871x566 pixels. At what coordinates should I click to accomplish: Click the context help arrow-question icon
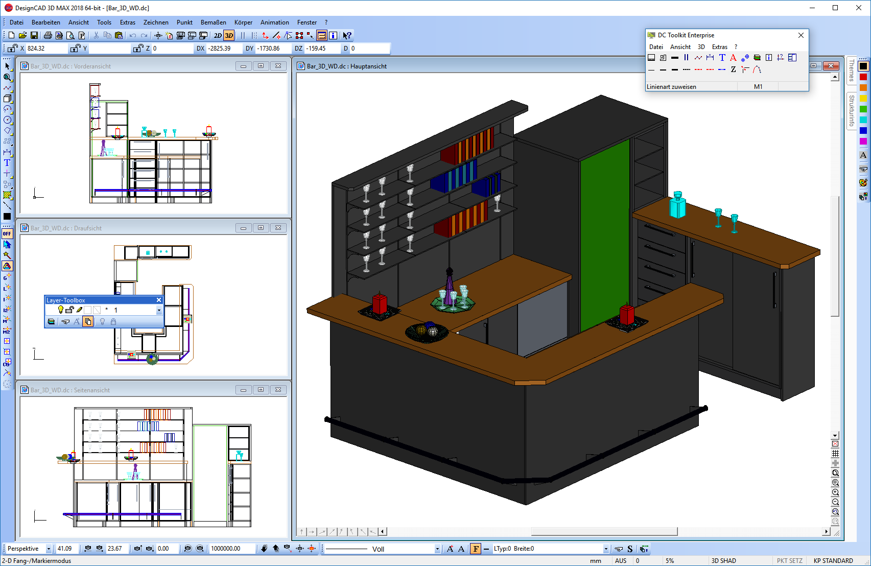[x=347, y=35]
